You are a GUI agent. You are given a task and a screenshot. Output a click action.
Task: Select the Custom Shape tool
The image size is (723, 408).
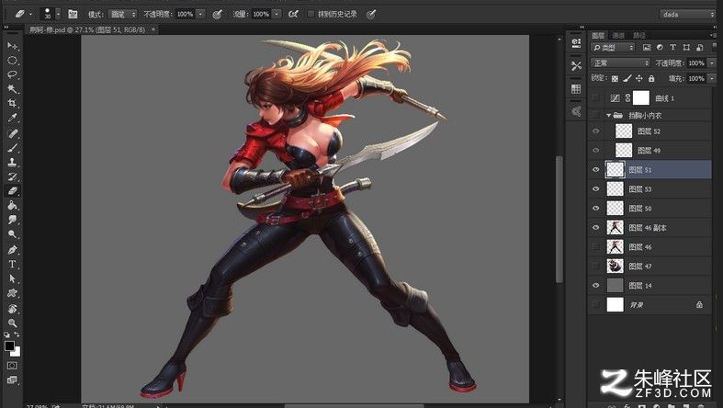(x=13, y=293)
